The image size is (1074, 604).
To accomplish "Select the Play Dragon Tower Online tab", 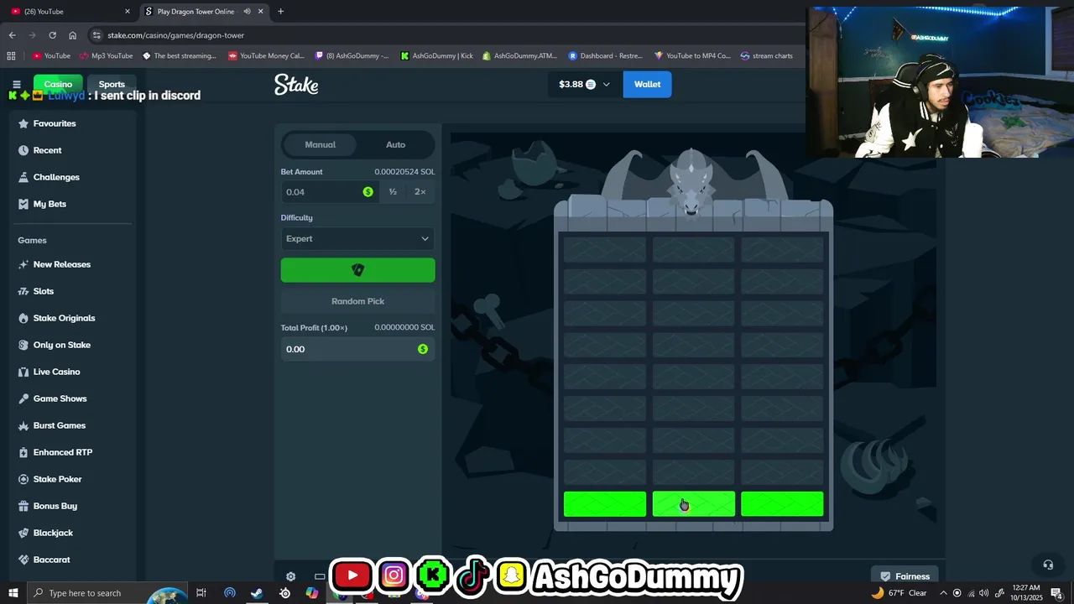I will point(204,11).
